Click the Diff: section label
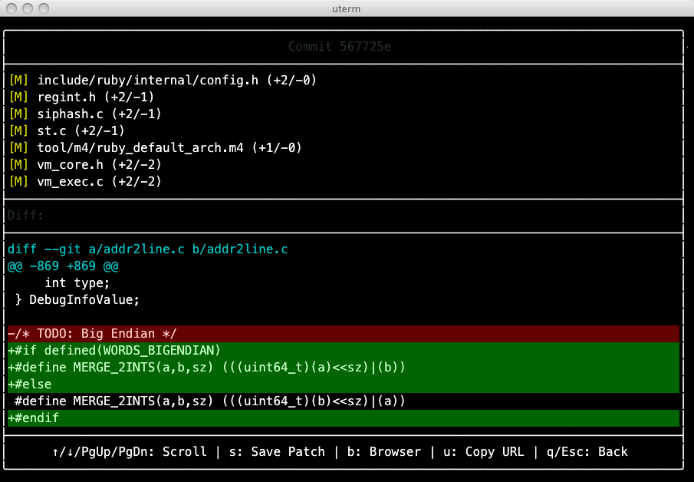The width and height of the screenshot is (694, 482). (25, 216)
